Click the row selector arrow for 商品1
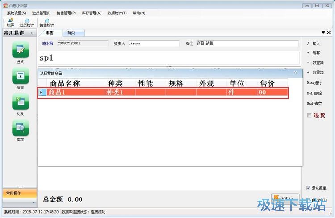 coord(42,93)
